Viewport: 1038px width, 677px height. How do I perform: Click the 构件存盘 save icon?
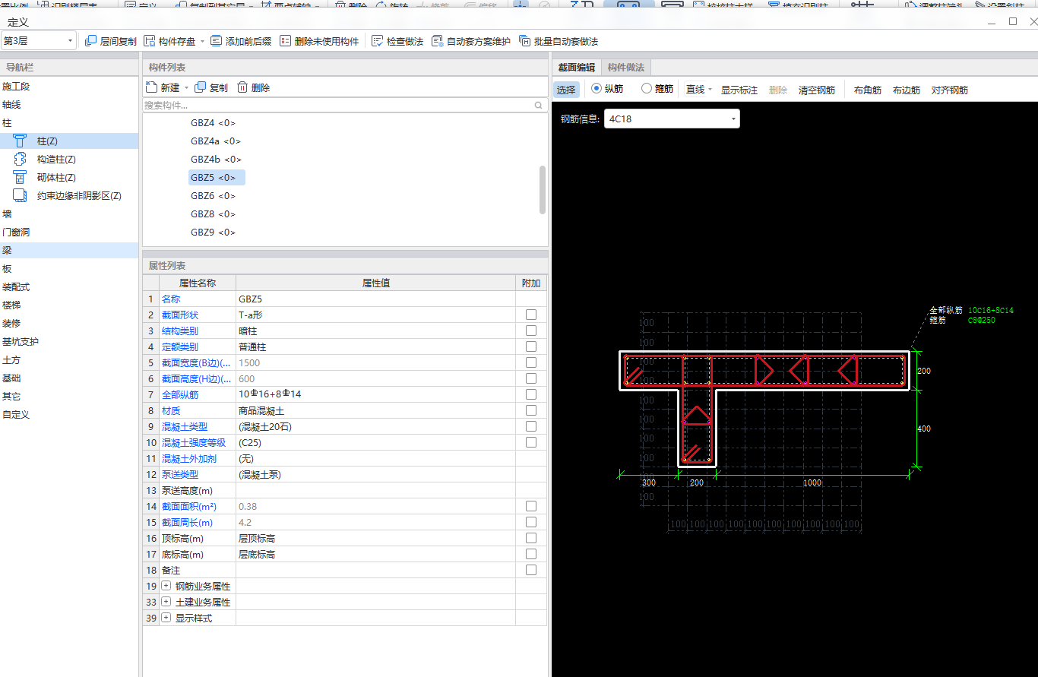click(150, 41)
